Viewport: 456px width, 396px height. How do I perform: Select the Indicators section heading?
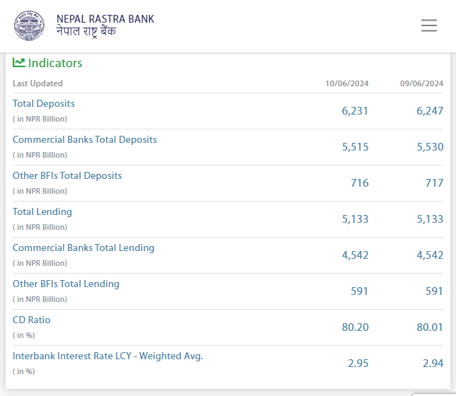tap(55, 63)
